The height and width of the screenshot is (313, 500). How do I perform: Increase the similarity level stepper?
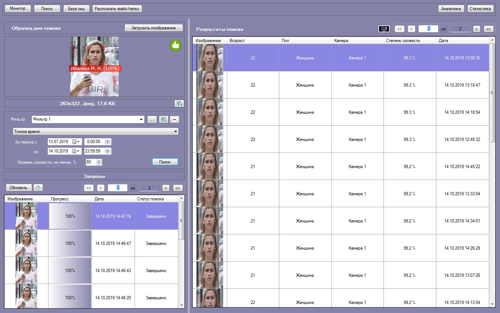(100, 160)
